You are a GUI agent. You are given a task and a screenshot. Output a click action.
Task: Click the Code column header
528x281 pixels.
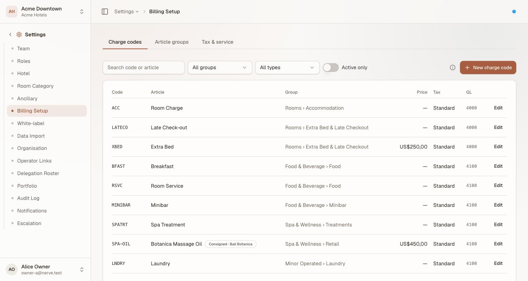point(117,92)
